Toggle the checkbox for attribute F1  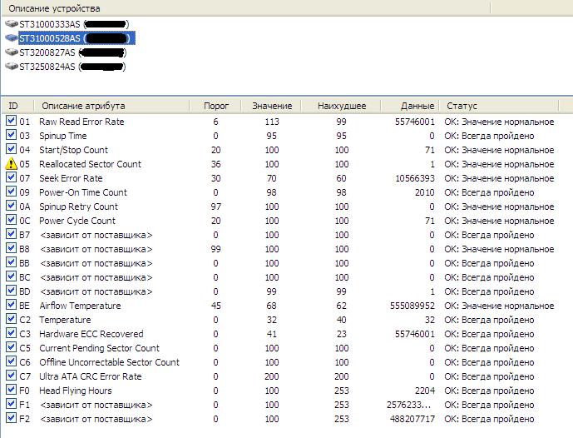[11, 404]
